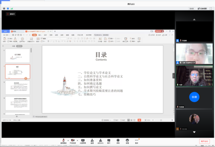The height and width of the screenshot is (147, 215).
Task: Unmute the microphone in meeting toolbar
Action: pos(63,141)
